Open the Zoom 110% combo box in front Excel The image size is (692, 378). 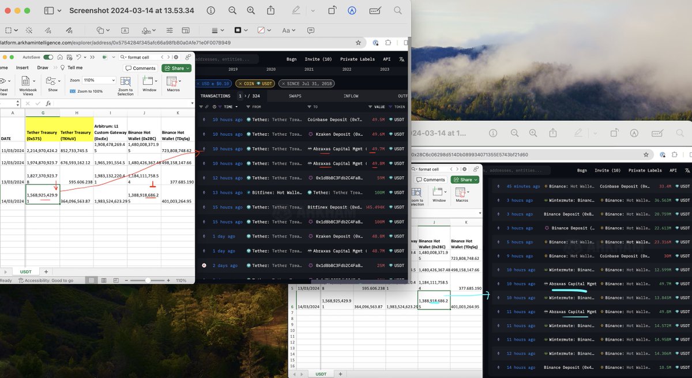(100, 80)
